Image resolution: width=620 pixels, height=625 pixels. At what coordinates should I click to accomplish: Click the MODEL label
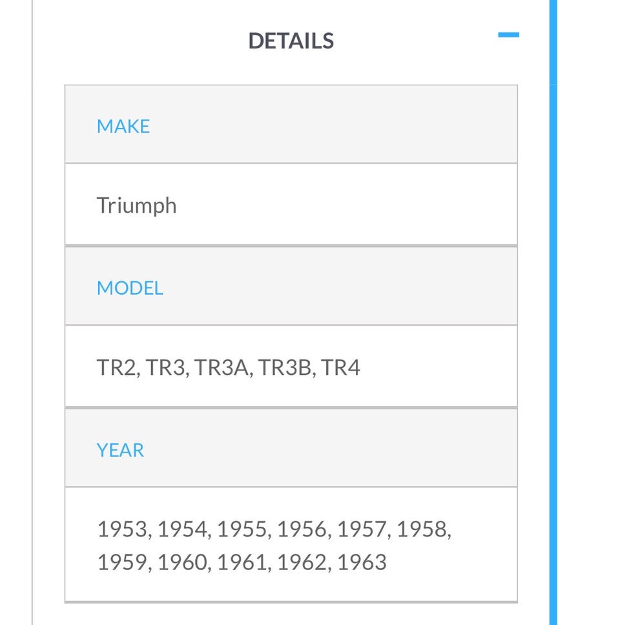point(130,288)
